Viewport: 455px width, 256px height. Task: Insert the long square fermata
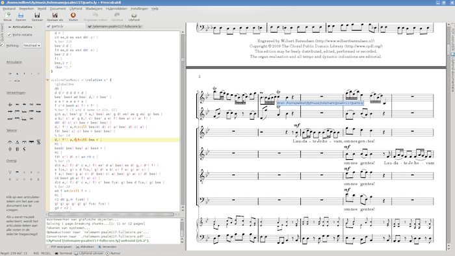pyautogui.click(x=25, y=142)
